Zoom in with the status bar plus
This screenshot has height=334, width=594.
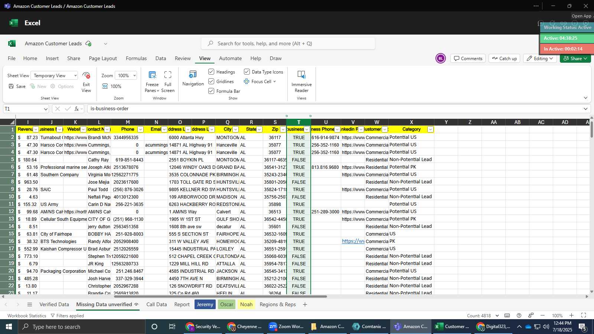tap(572, 315)
